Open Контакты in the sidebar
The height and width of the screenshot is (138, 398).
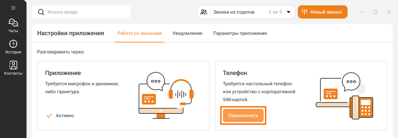[13, 68]
